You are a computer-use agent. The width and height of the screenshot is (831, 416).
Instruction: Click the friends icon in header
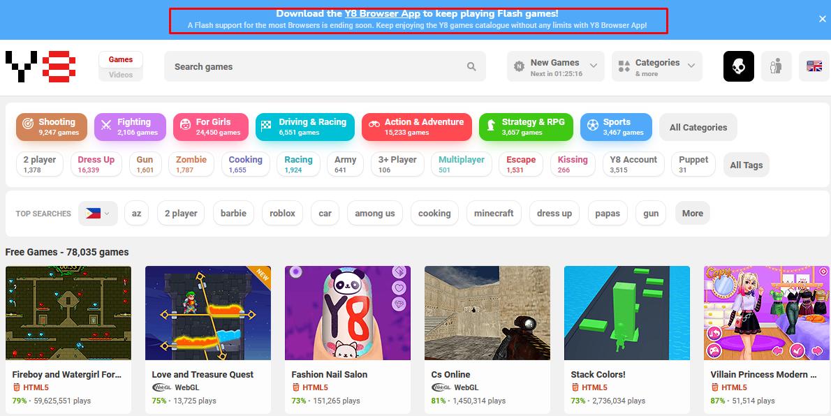(776, 66)
